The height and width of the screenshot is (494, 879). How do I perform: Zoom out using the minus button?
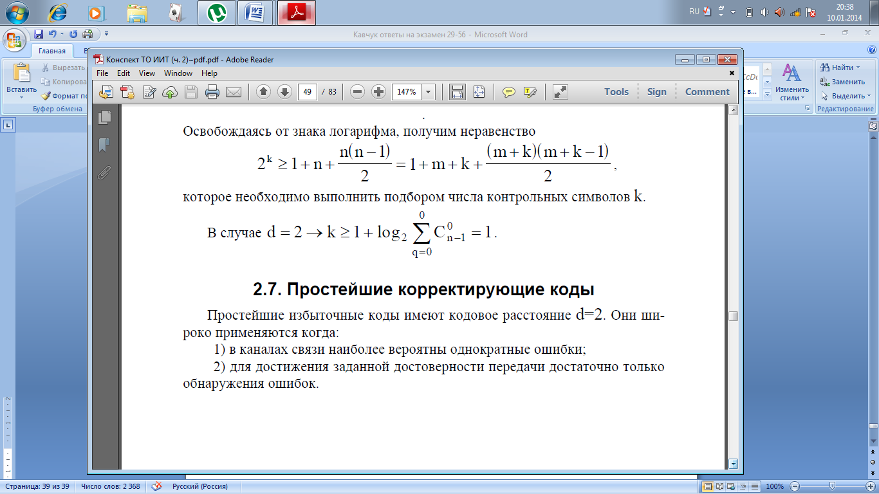[358, 92]
